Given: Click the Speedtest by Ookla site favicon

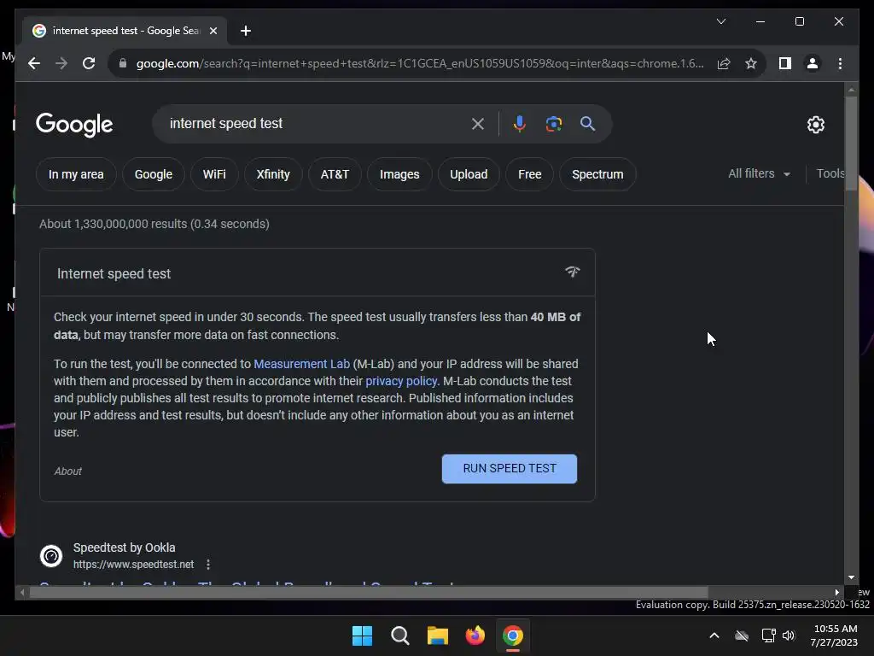Looking at the screenshot, I should (x=51, y=555).
